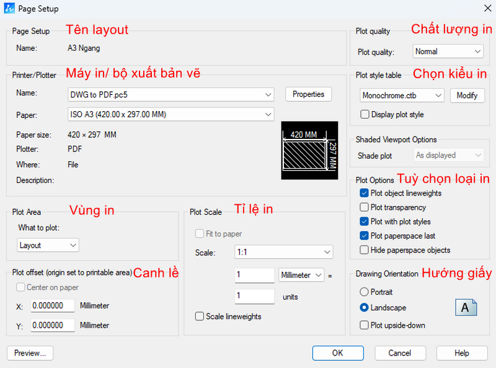
Task: Open the printer Name dropdown DWG to PDF.pc5
Action: point(171,95)
